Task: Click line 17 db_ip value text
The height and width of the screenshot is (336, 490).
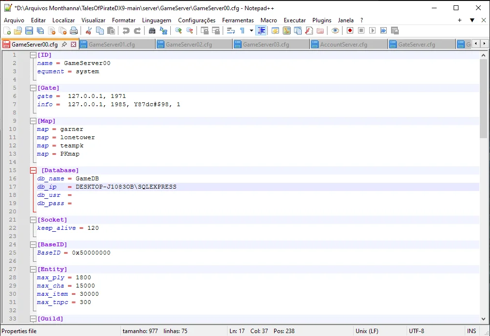Action: pyautogui.click(x=126, y=187)
